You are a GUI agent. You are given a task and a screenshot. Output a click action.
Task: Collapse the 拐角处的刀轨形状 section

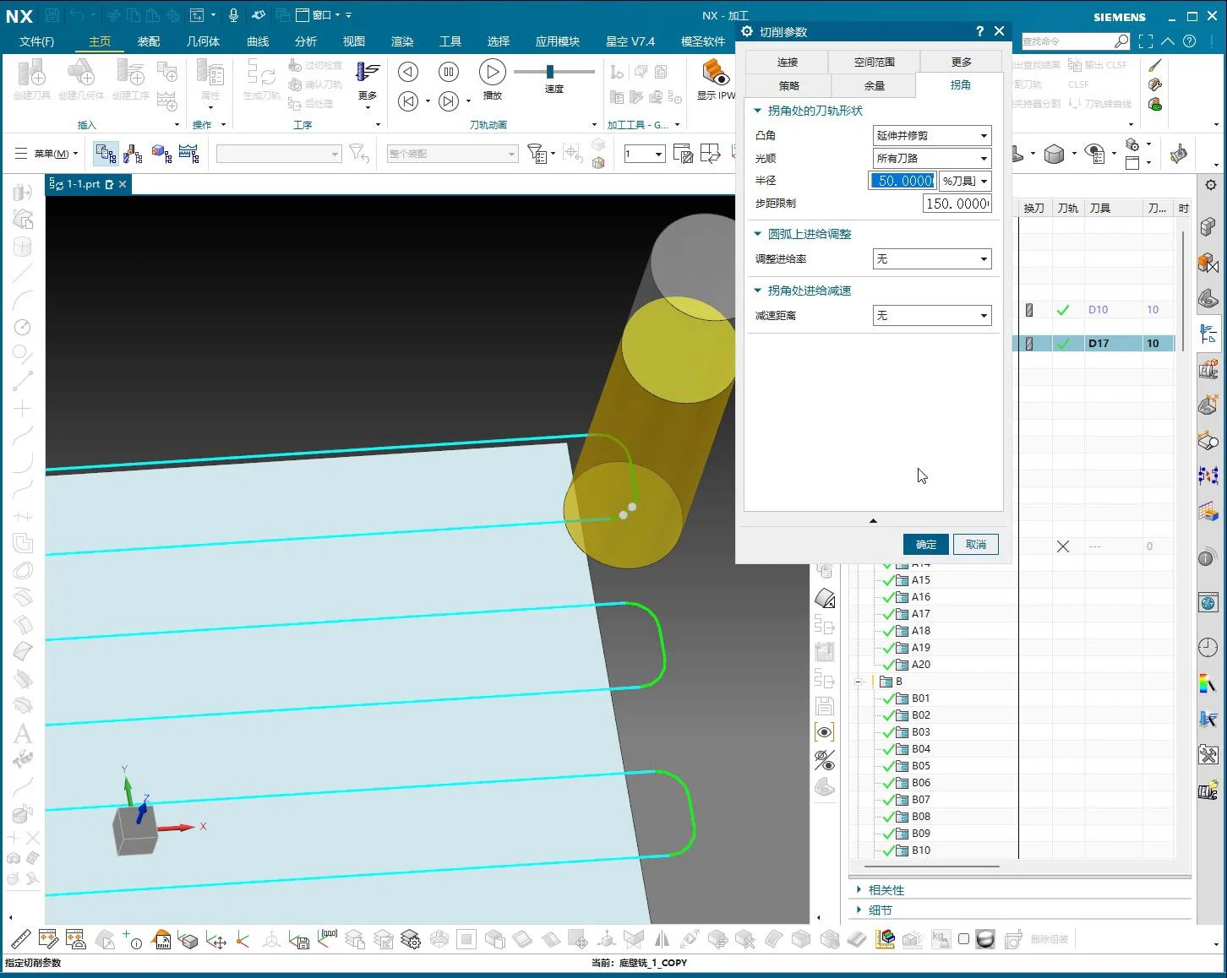click(x=757, y=110)
